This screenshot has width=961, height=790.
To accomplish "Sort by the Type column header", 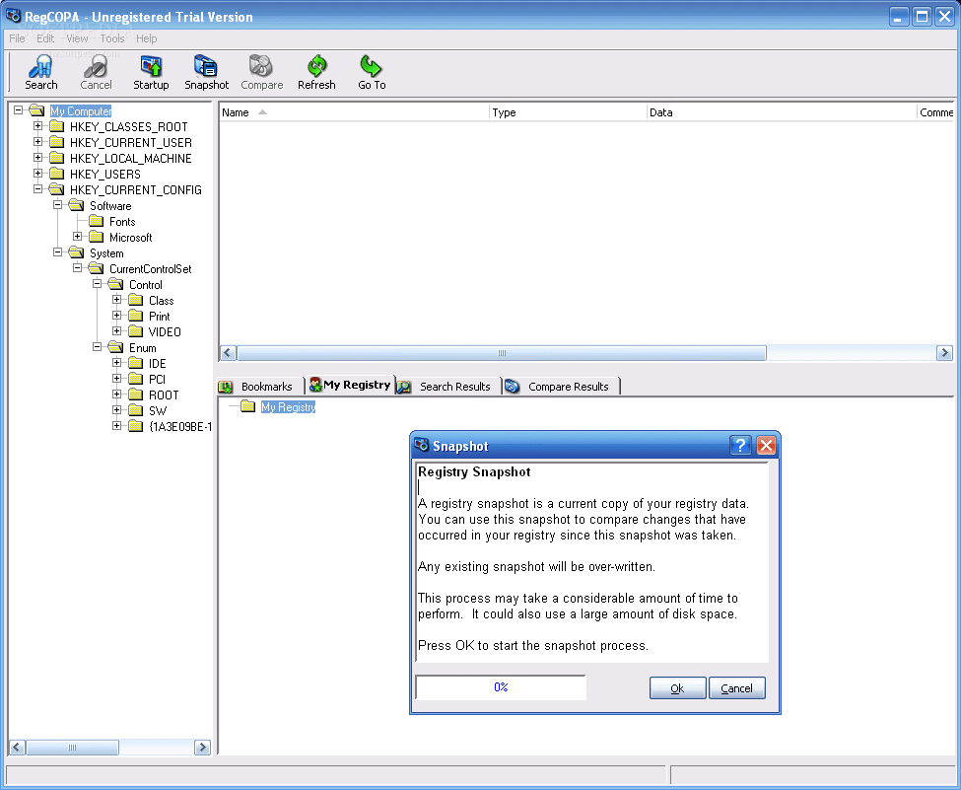I will coord(568,112).
